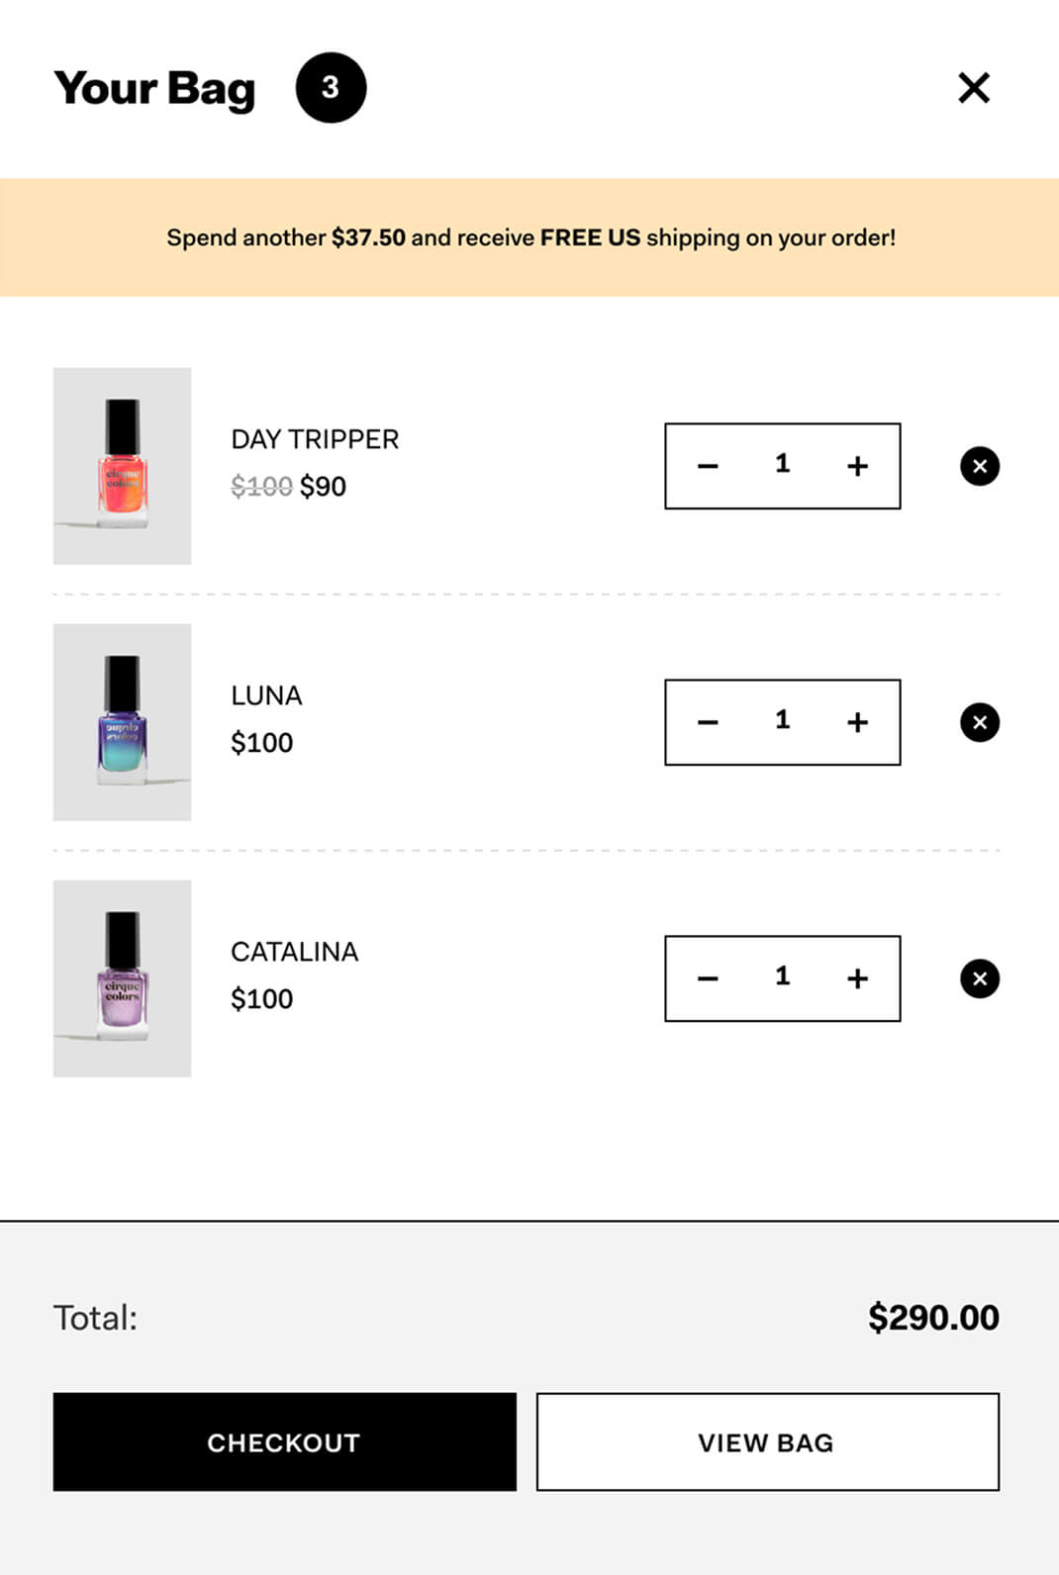1059x1575 pixels.
Task: Click the DAY TRIPPER product name
Action: point(315,439)
